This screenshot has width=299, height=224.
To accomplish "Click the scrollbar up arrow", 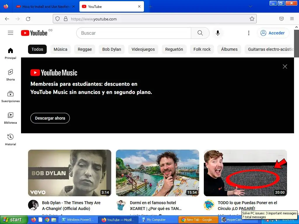I will (297, 27).
